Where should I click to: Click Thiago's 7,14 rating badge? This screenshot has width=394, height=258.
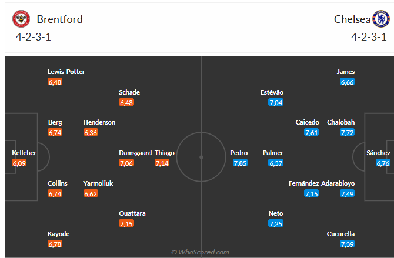[162, 163]
